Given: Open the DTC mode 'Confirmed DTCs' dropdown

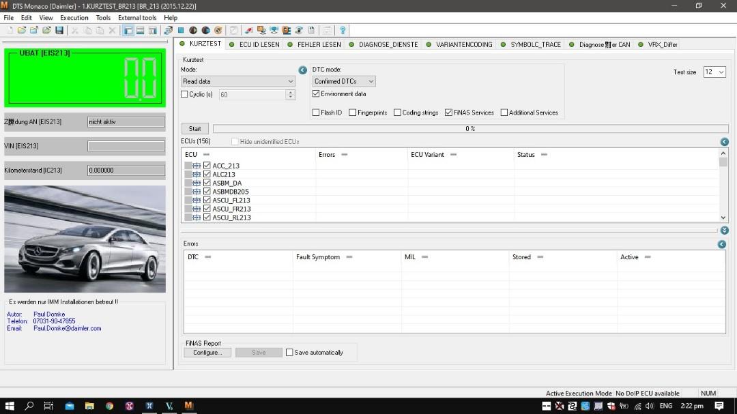Looking at the screenshot, I should click(344, 81).
